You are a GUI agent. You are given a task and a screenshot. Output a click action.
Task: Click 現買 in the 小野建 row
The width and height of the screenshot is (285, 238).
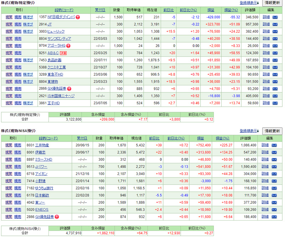point(9,181)
